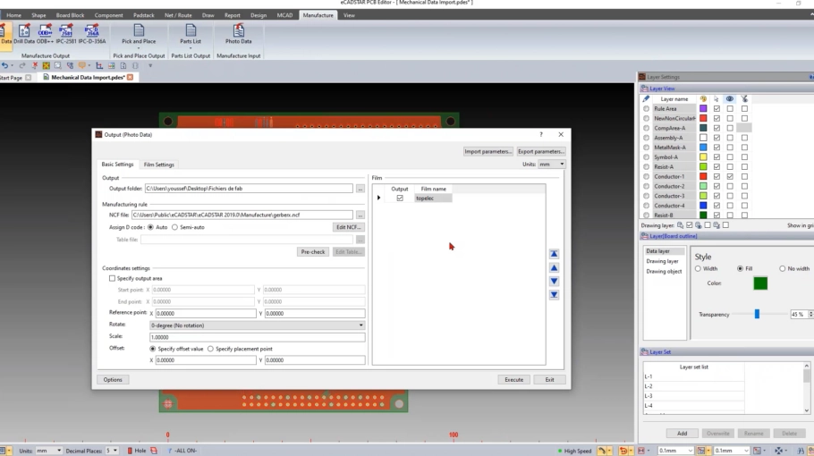Select Semi-auto D code assignment
The width and height of the screenshot is (814, 456).
174,227
